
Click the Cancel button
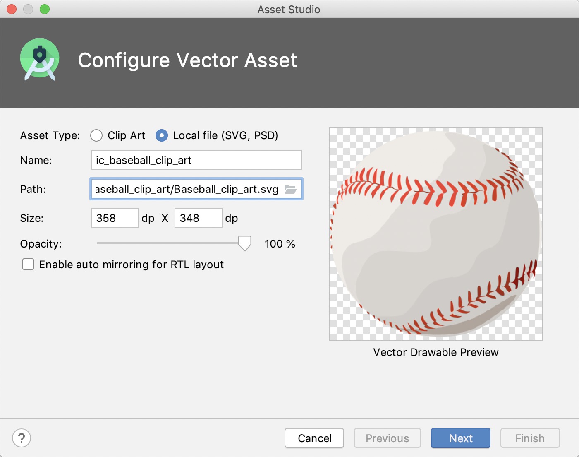314,438
